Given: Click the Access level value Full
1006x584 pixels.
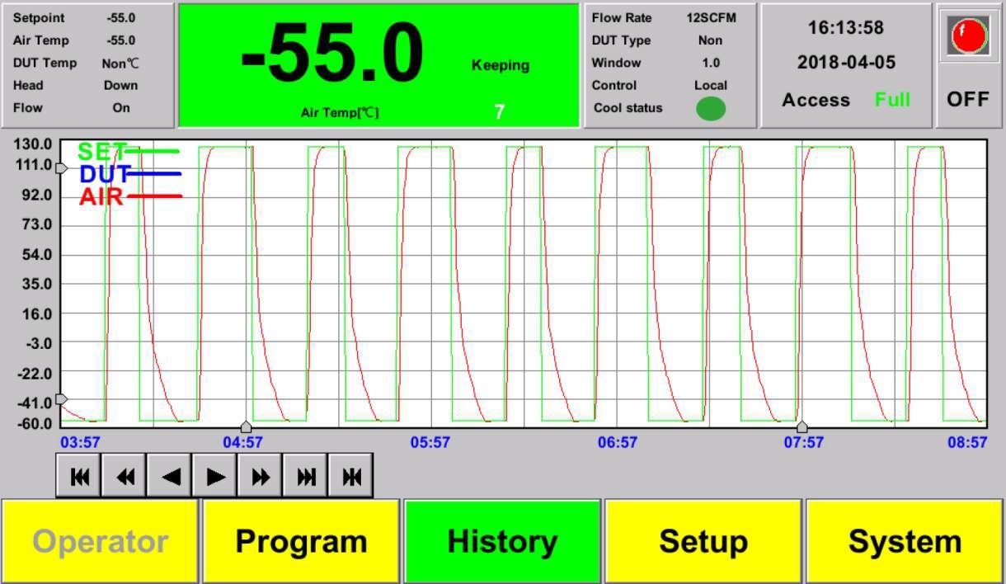Looking at the screenshot, I should 892,100.
